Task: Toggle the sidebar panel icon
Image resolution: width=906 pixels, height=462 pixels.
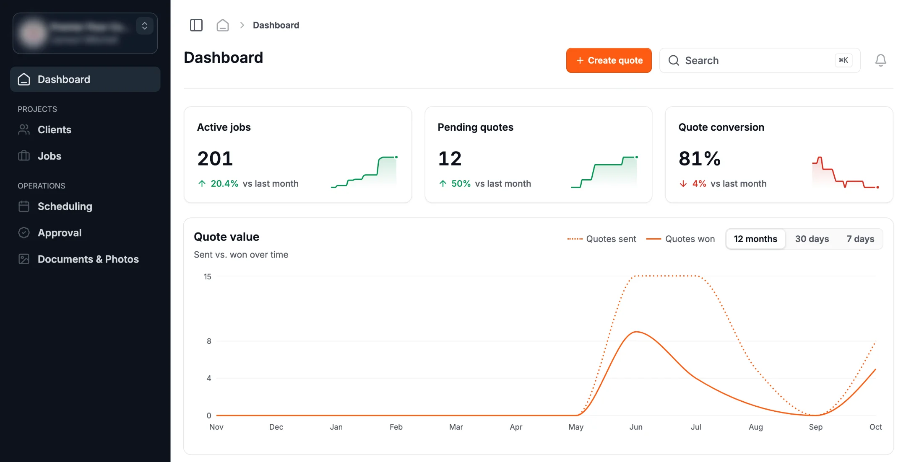Action: click(196, 25)
